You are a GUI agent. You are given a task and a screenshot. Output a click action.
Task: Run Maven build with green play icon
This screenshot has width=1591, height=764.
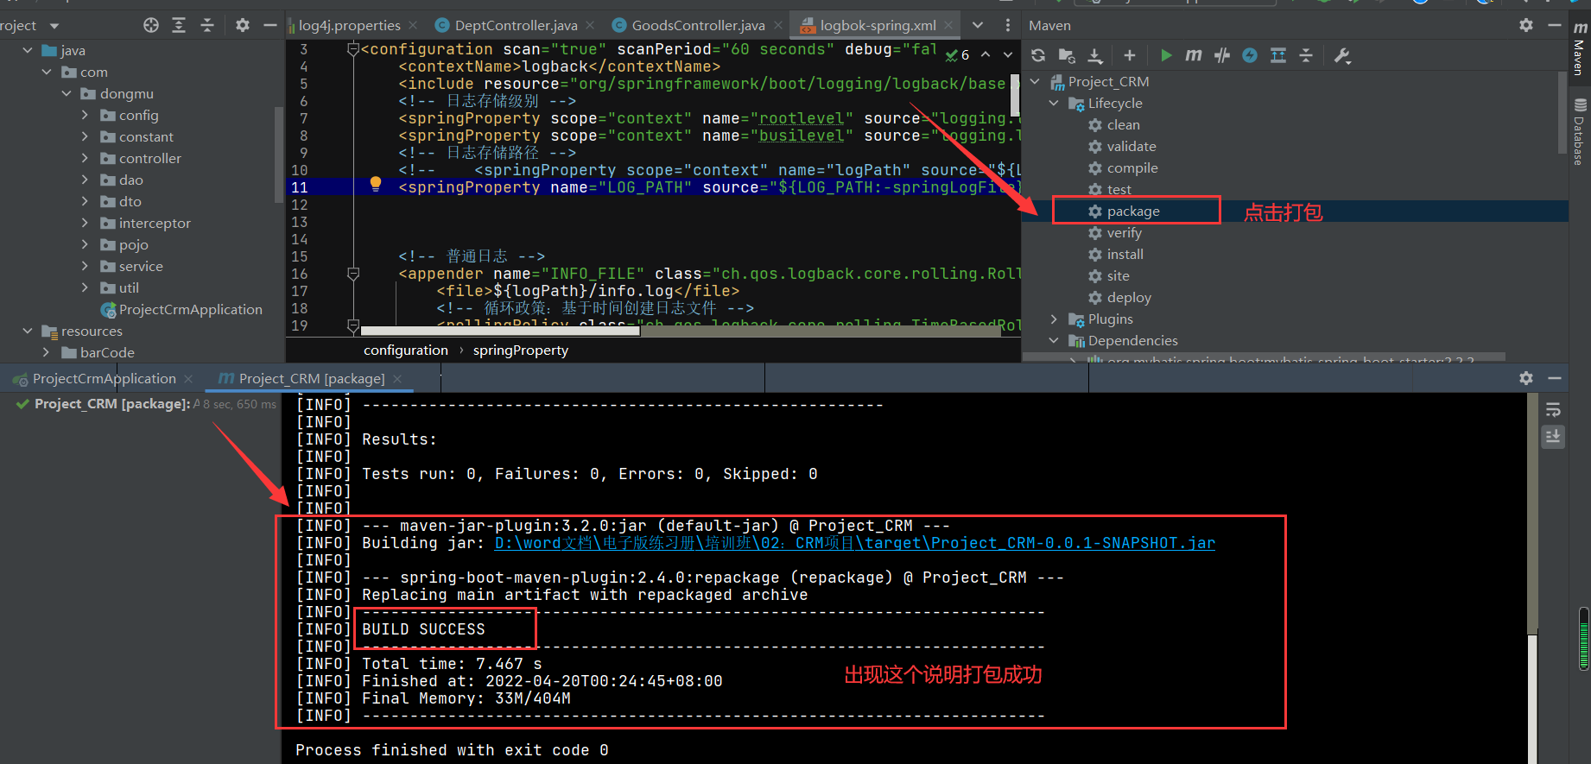(1166, 56)
